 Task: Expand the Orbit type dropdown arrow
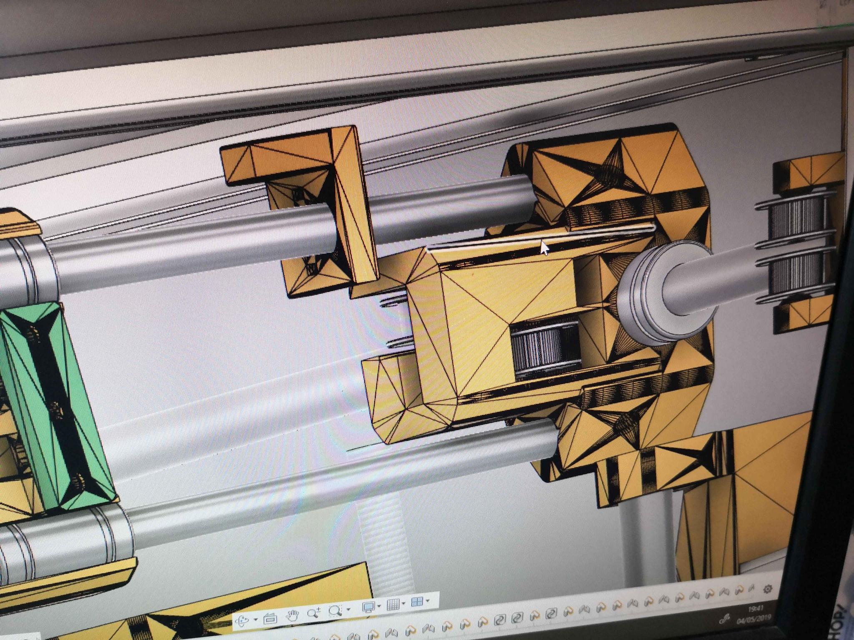pos(256,620)
